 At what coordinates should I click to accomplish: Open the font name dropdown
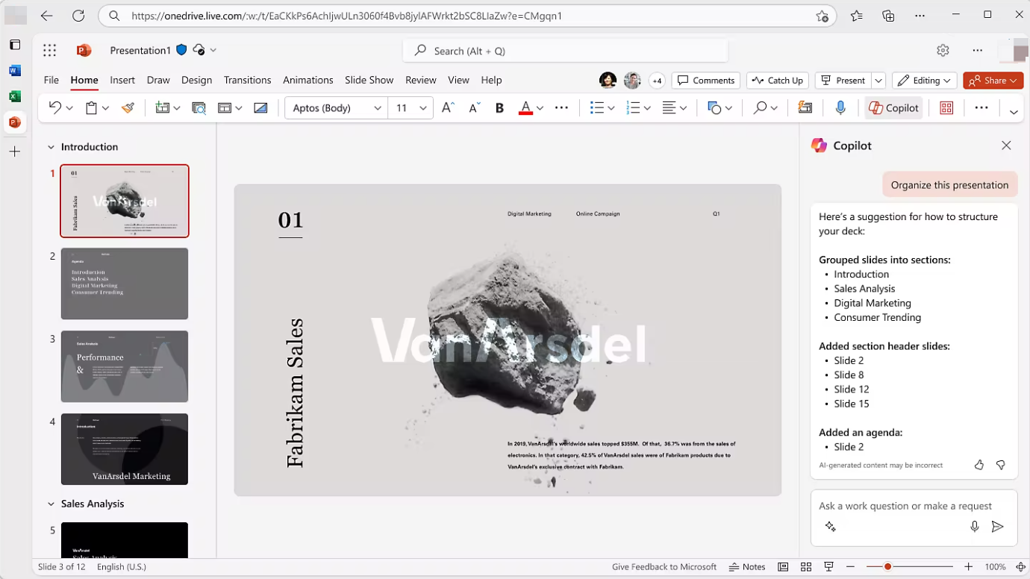point(335,107)
